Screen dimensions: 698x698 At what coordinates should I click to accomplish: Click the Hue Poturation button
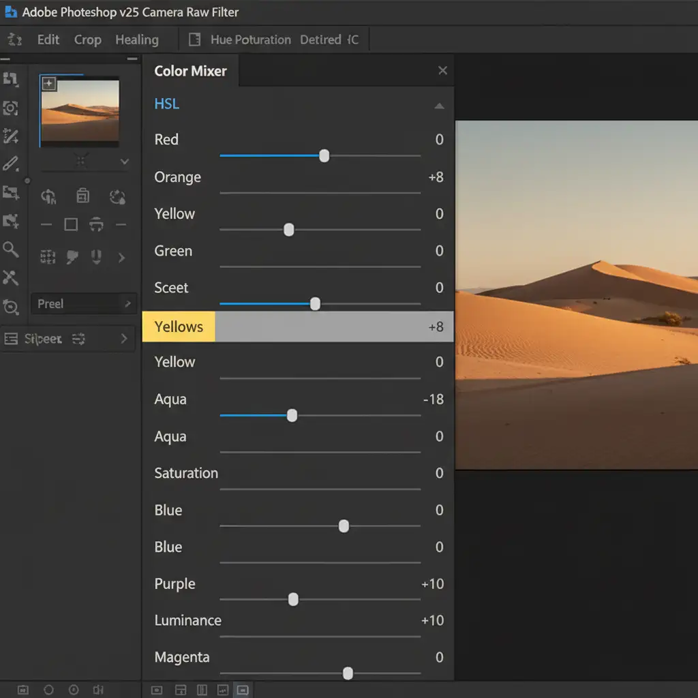click(x=250, y=40)
